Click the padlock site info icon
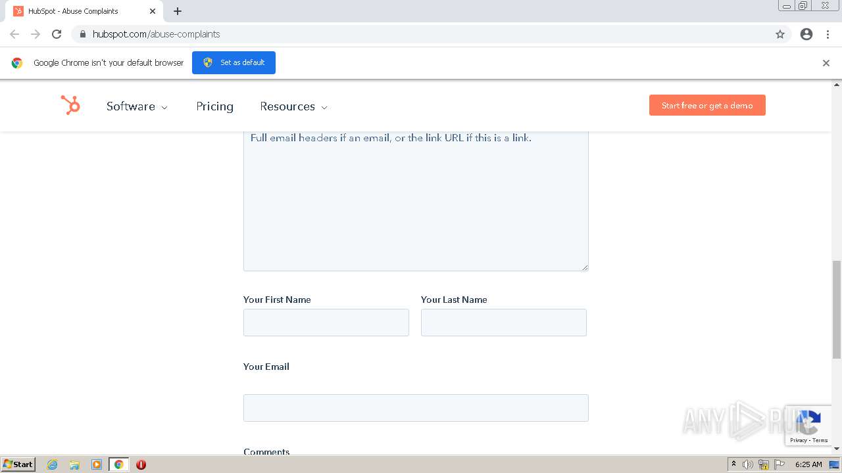842x473 pixels. click(x=83, y=34)
